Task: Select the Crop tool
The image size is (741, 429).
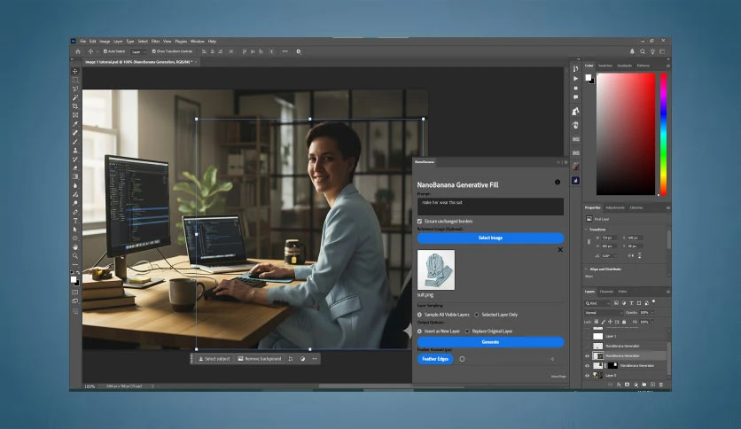Action: [x=75, y=106]
